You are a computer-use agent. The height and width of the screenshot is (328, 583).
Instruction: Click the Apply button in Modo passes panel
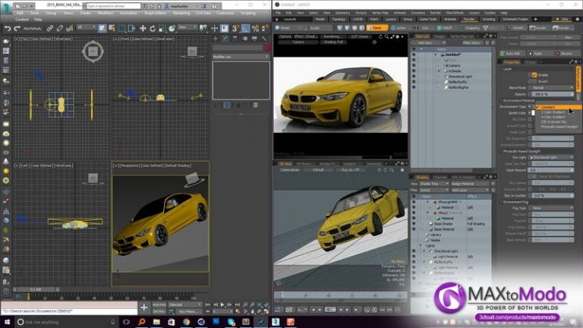pos(538,53)
